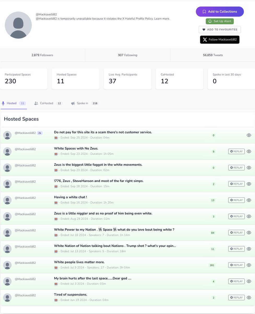Click eye icon on Jul 13 2024 space
The width and height of the screenshot is (255, 314).
249,249
